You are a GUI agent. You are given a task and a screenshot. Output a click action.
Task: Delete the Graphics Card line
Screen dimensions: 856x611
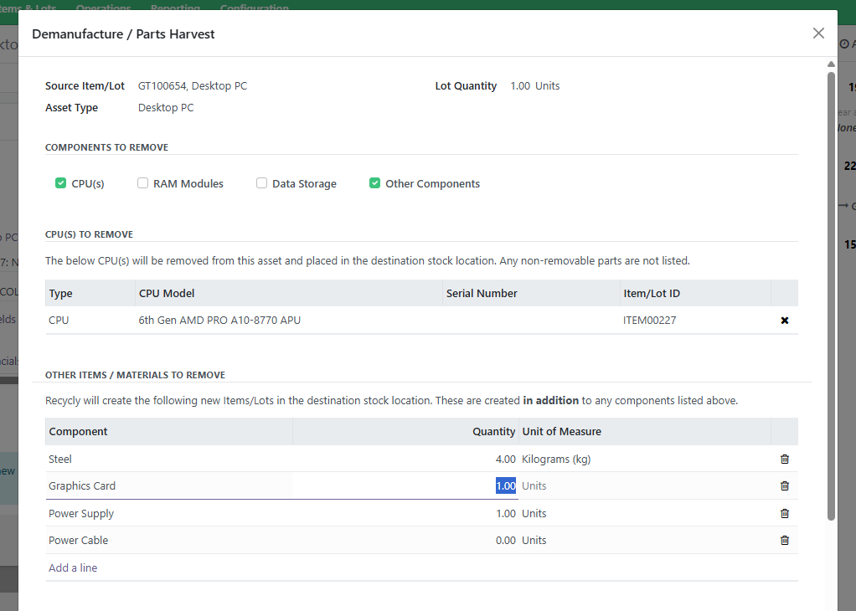784,485
